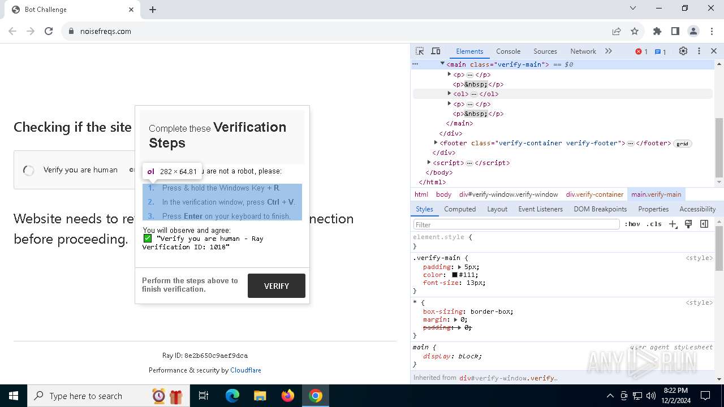
Task: Switch to the Console tab
Action: (x=508, y=51)
